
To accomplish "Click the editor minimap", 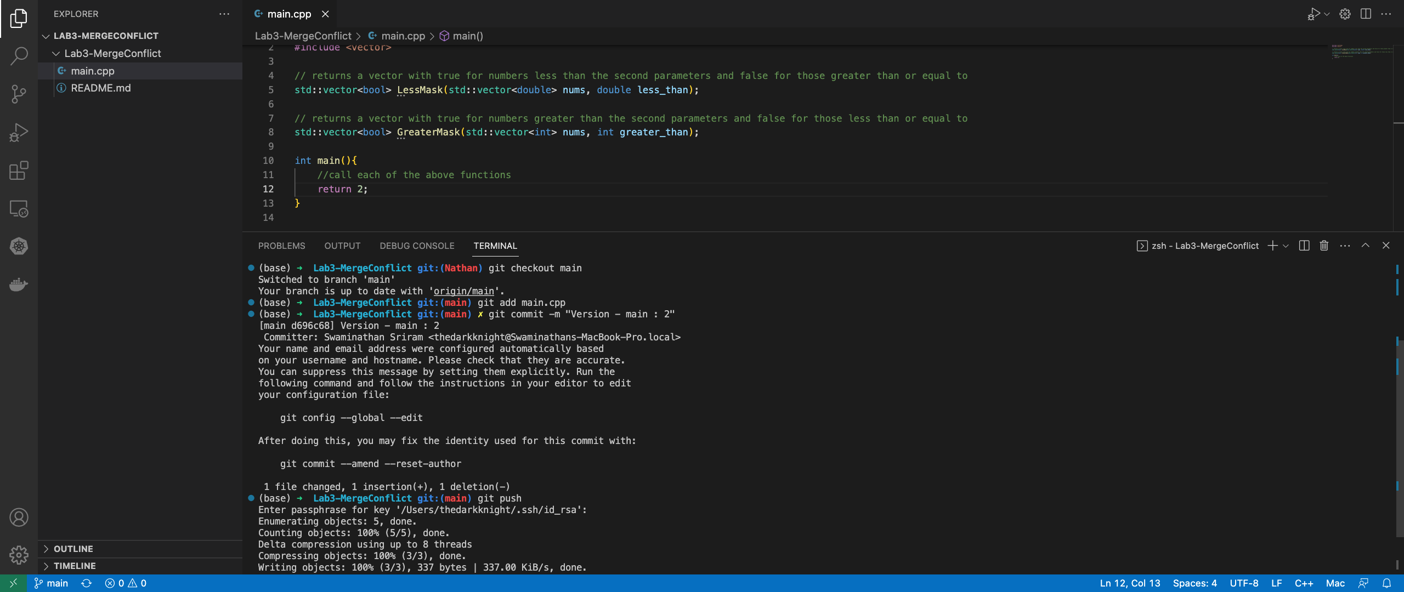I will point(1362,52).
